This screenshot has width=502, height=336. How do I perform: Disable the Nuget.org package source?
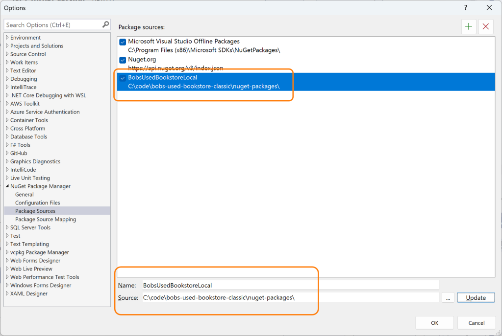tap(122, 59)
